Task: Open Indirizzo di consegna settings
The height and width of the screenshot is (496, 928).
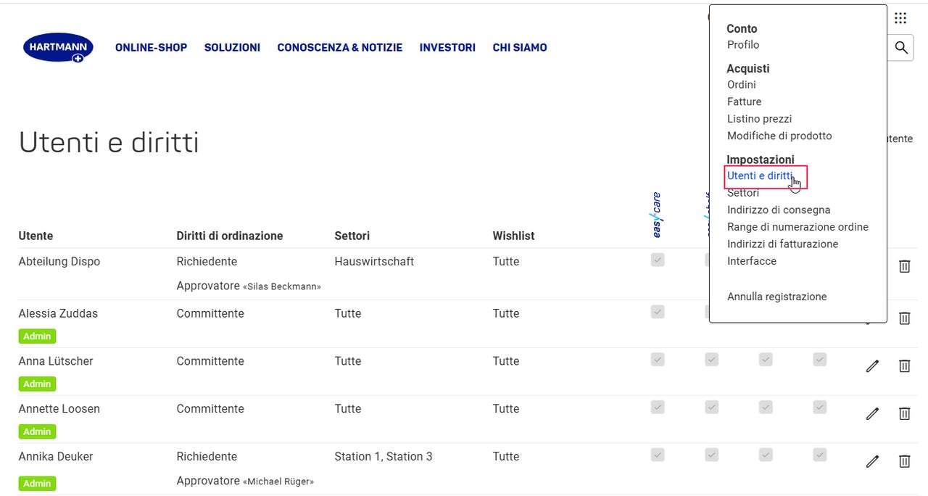Action: pos(779,210)
